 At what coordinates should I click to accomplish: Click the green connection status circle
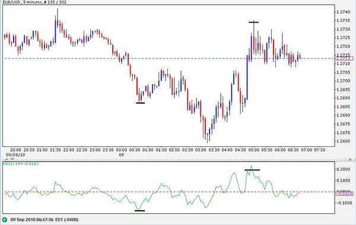(4, 220)
